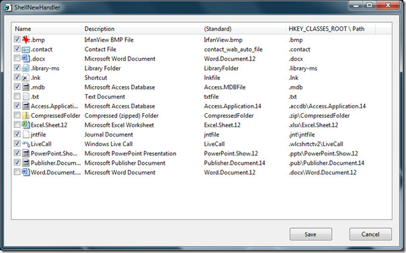Click 'Microsoft PowerPoint Presentation' description
This screenshot has height=253, width=406.
pyautogui.click(x=130, y=153)
